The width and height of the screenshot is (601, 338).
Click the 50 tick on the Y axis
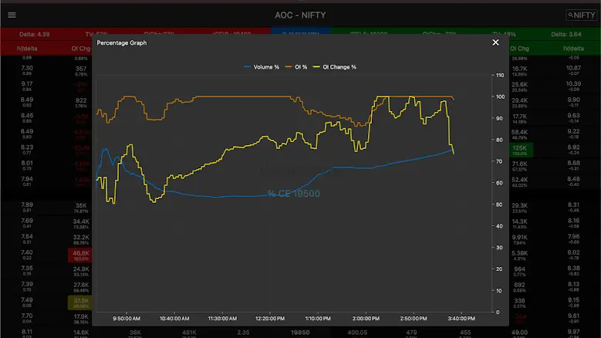pos(499,204)
